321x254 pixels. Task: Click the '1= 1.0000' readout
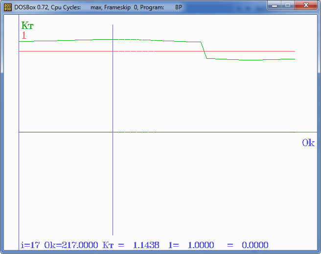pos(191,245)
